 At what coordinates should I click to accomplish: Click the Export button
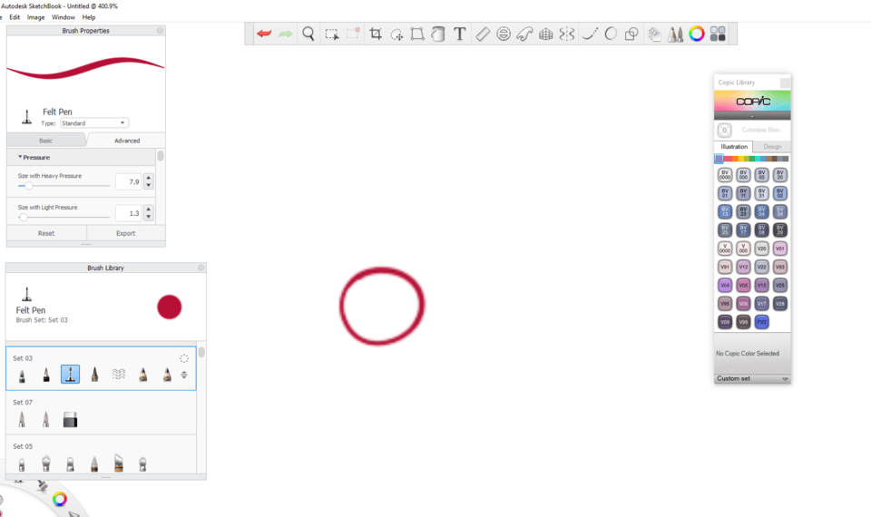tap(125, 233)
